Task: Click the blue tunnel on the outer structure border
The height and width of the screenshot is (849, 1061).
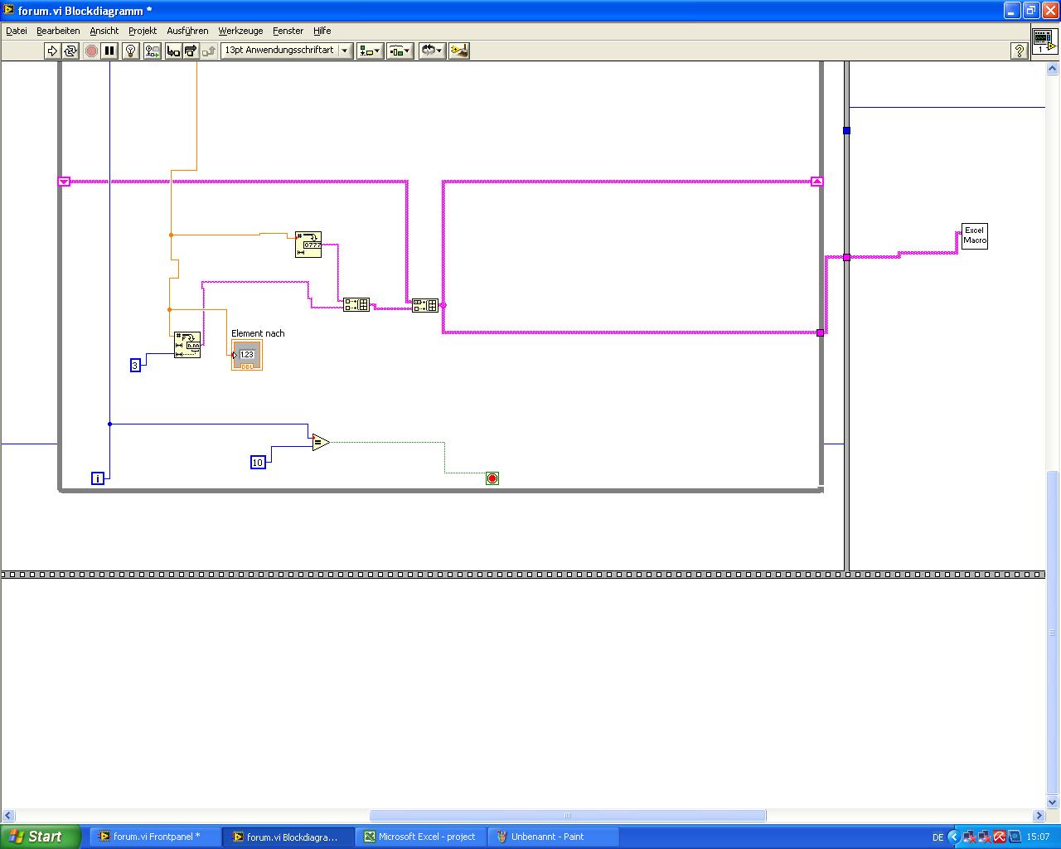Action: tap(846, 130)
